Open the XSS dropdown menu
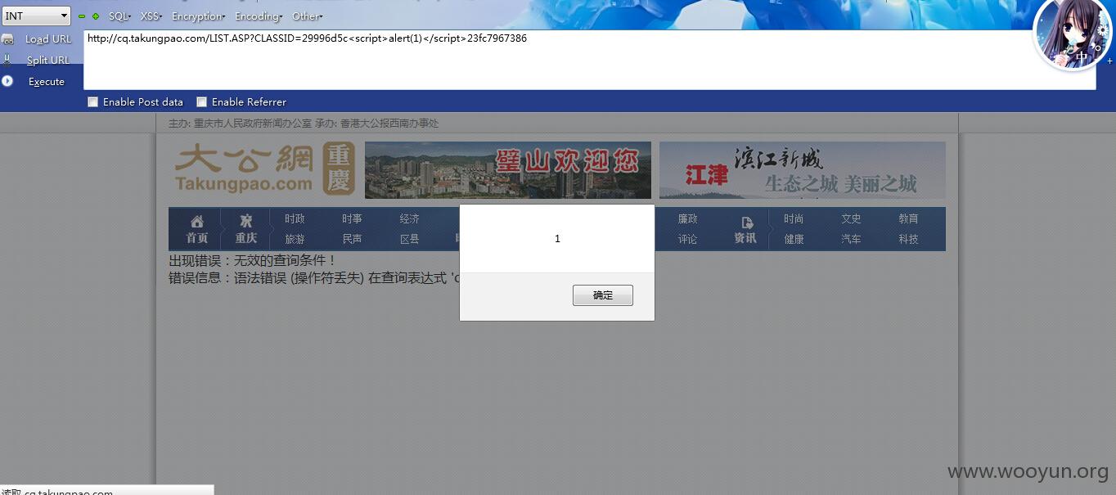Viewport: 1116px width, 495px height. (x=151, y=16)
